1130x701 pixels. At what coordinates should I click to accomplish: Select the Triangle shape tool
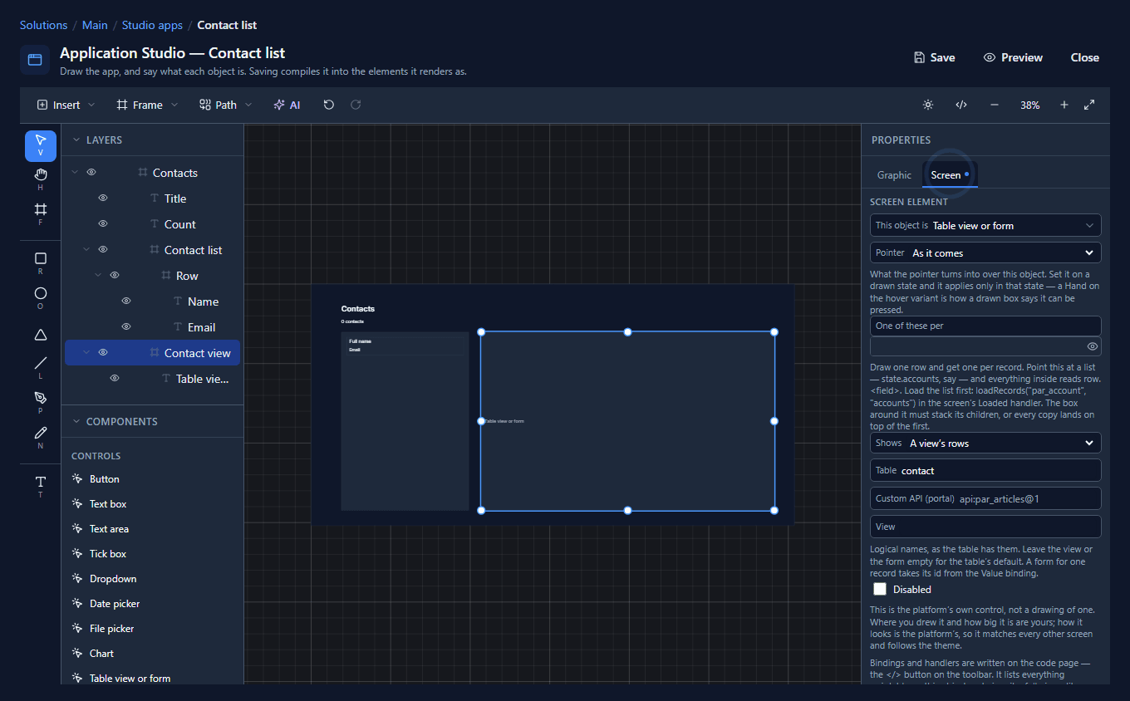click(x=41, y=335)
